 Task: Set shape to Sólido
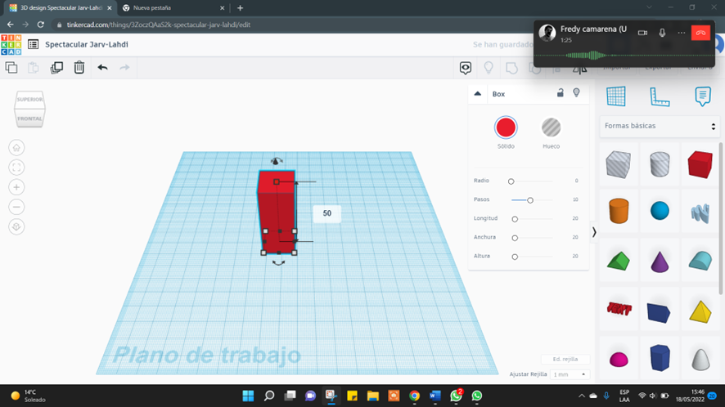(x=506, y=128)
